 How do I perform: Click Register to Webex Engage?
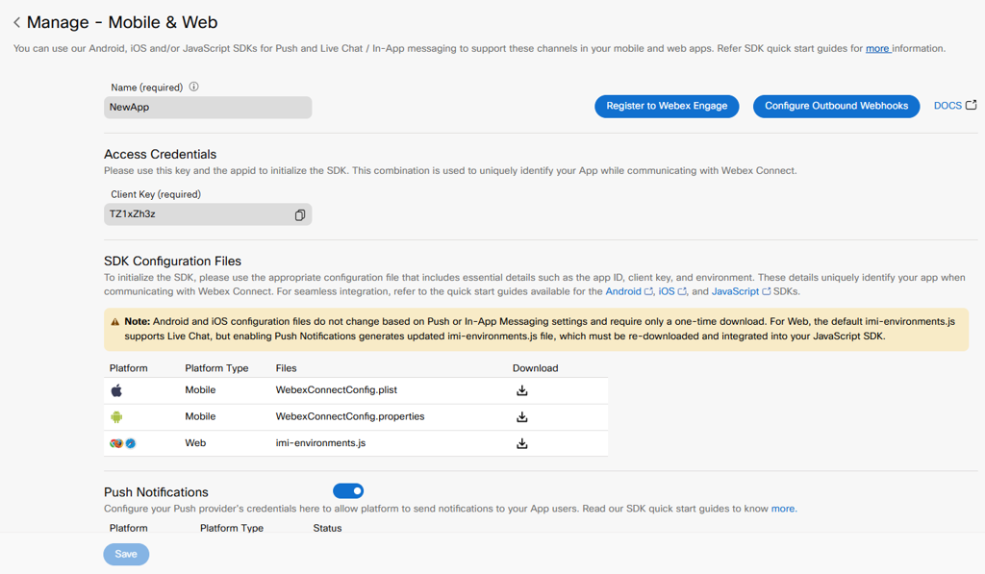[x=667, y=106]
